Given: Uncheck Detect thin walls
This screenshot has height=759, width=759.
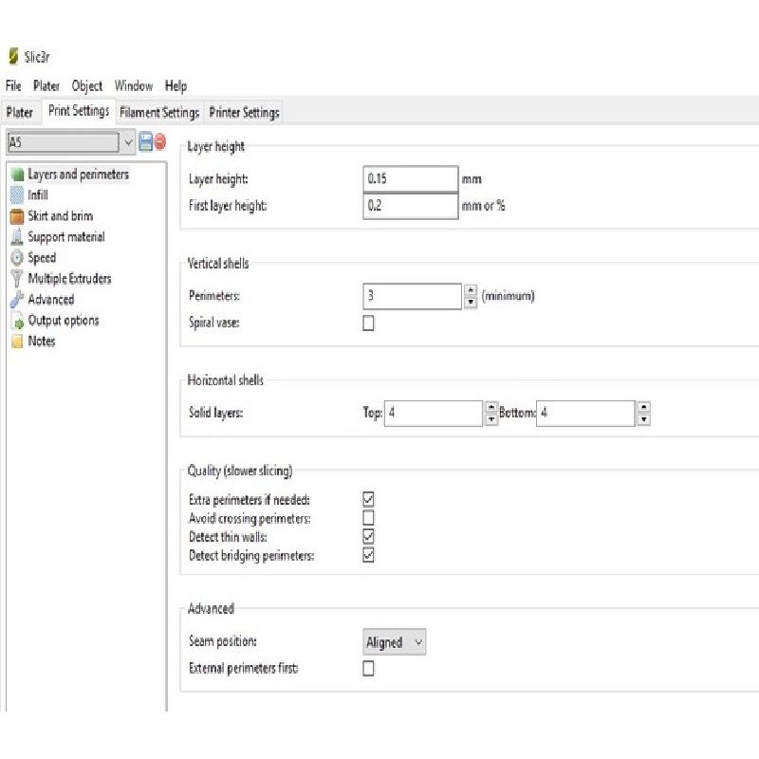Looking at the screenshot, I should 368,536.
